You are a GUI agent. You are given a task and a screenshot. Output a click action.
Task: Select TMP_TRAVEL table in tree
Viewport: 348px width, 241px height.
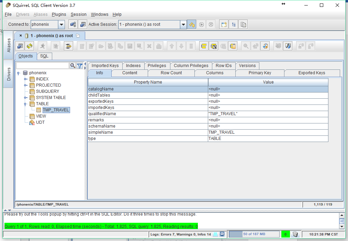click(x=56, y=110)
